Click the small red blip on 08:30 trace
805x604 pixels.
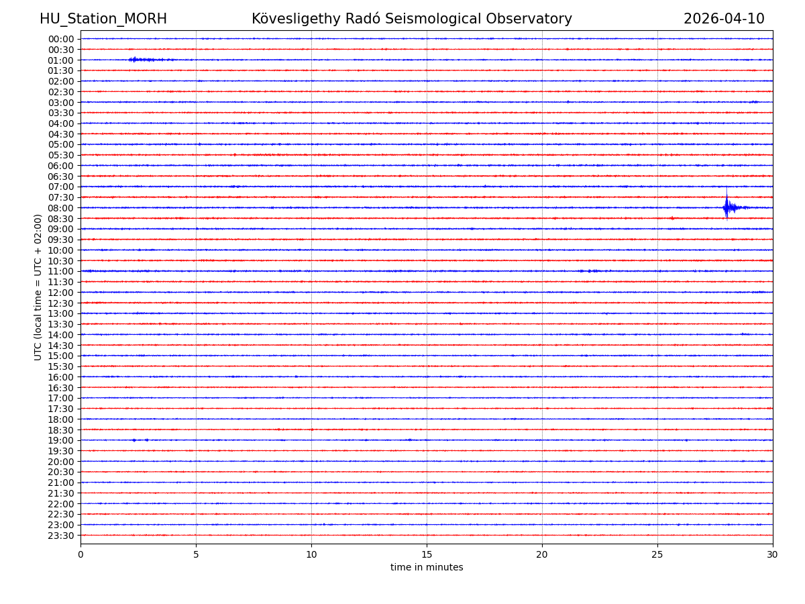point(672,218)
